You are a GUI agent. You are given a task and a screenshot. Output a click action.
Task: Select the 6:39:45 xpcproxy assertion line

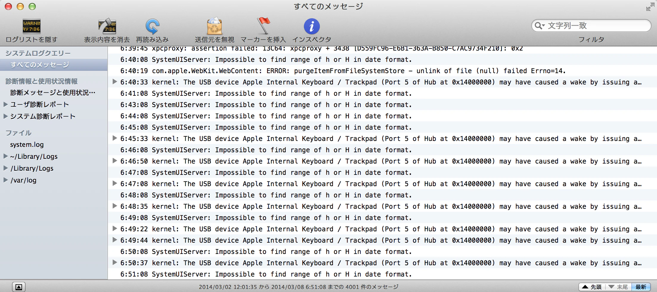[x=382, y=49]
